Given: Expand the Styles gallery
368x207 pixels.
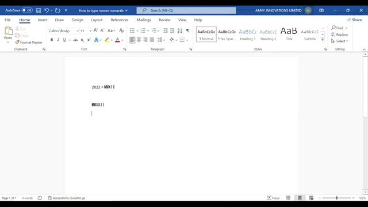Looking at the screenshot, I should pos(323,40).
